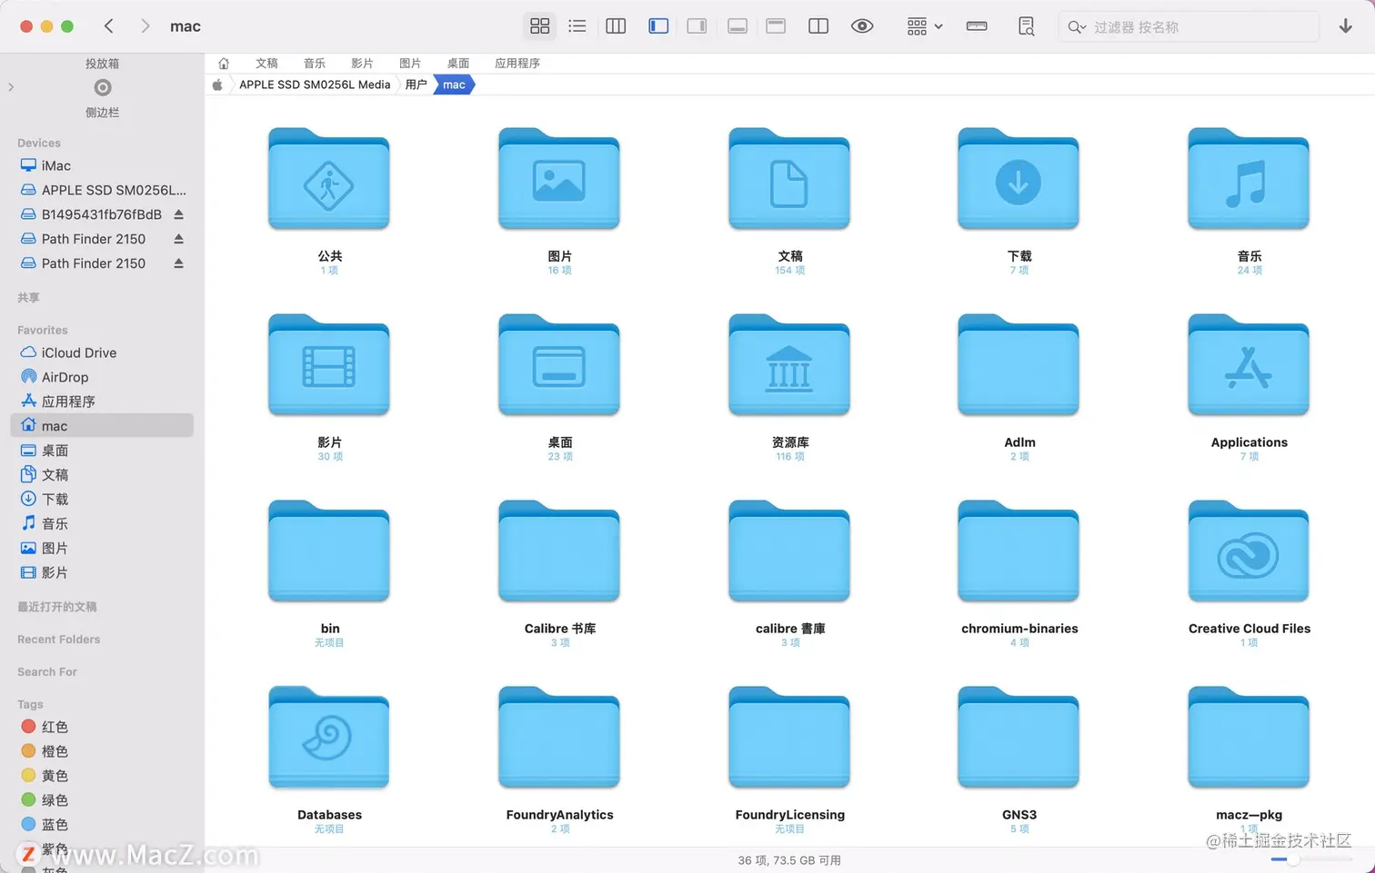Go forward using the toolbar forward arrow
The height and width of the screenshot is (873, 1375).
[145, 26]
